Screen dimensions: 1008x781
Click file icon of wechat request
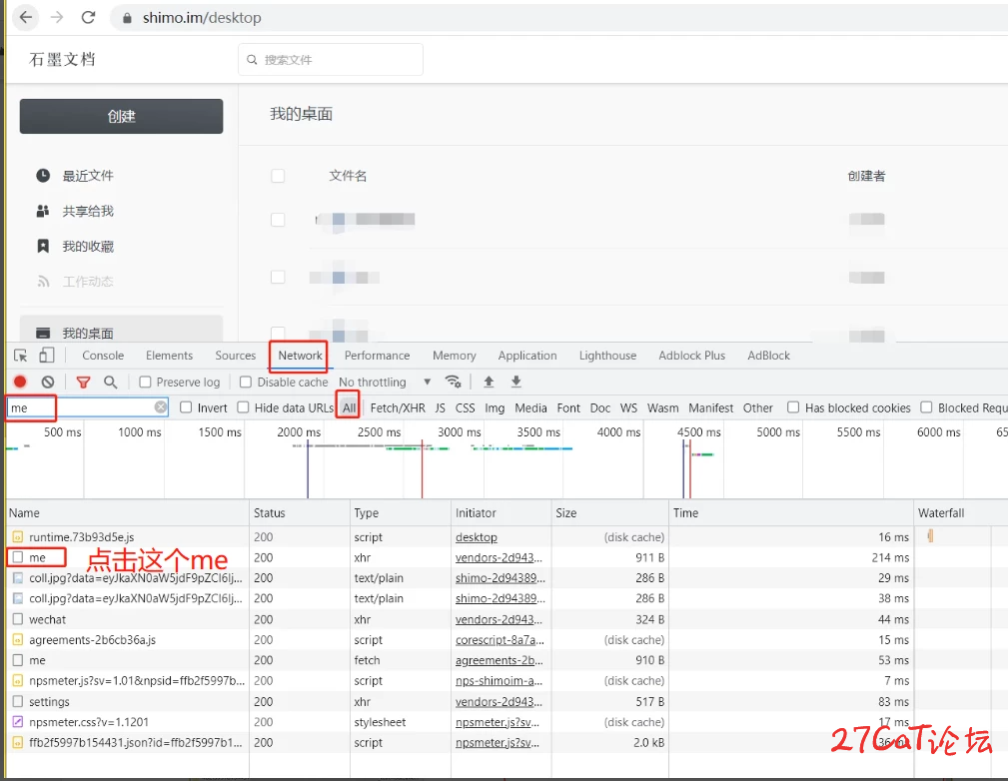pos(17,619)
